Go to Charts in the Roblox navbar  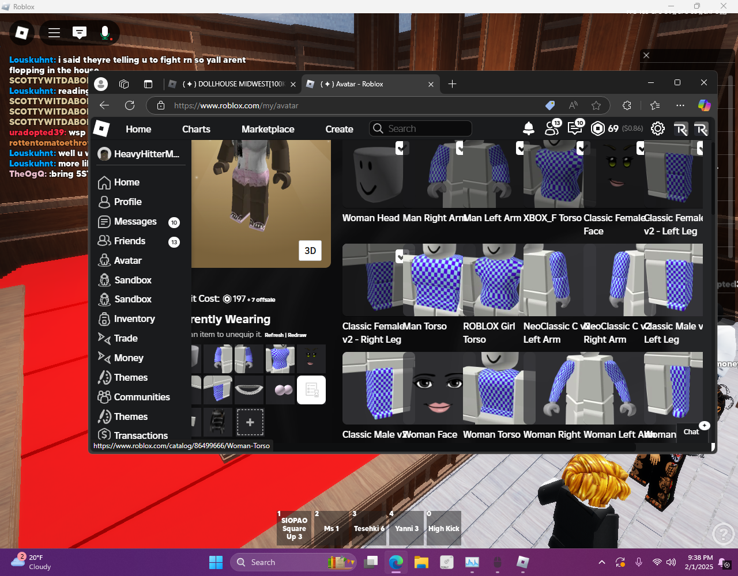coord(196,129)
